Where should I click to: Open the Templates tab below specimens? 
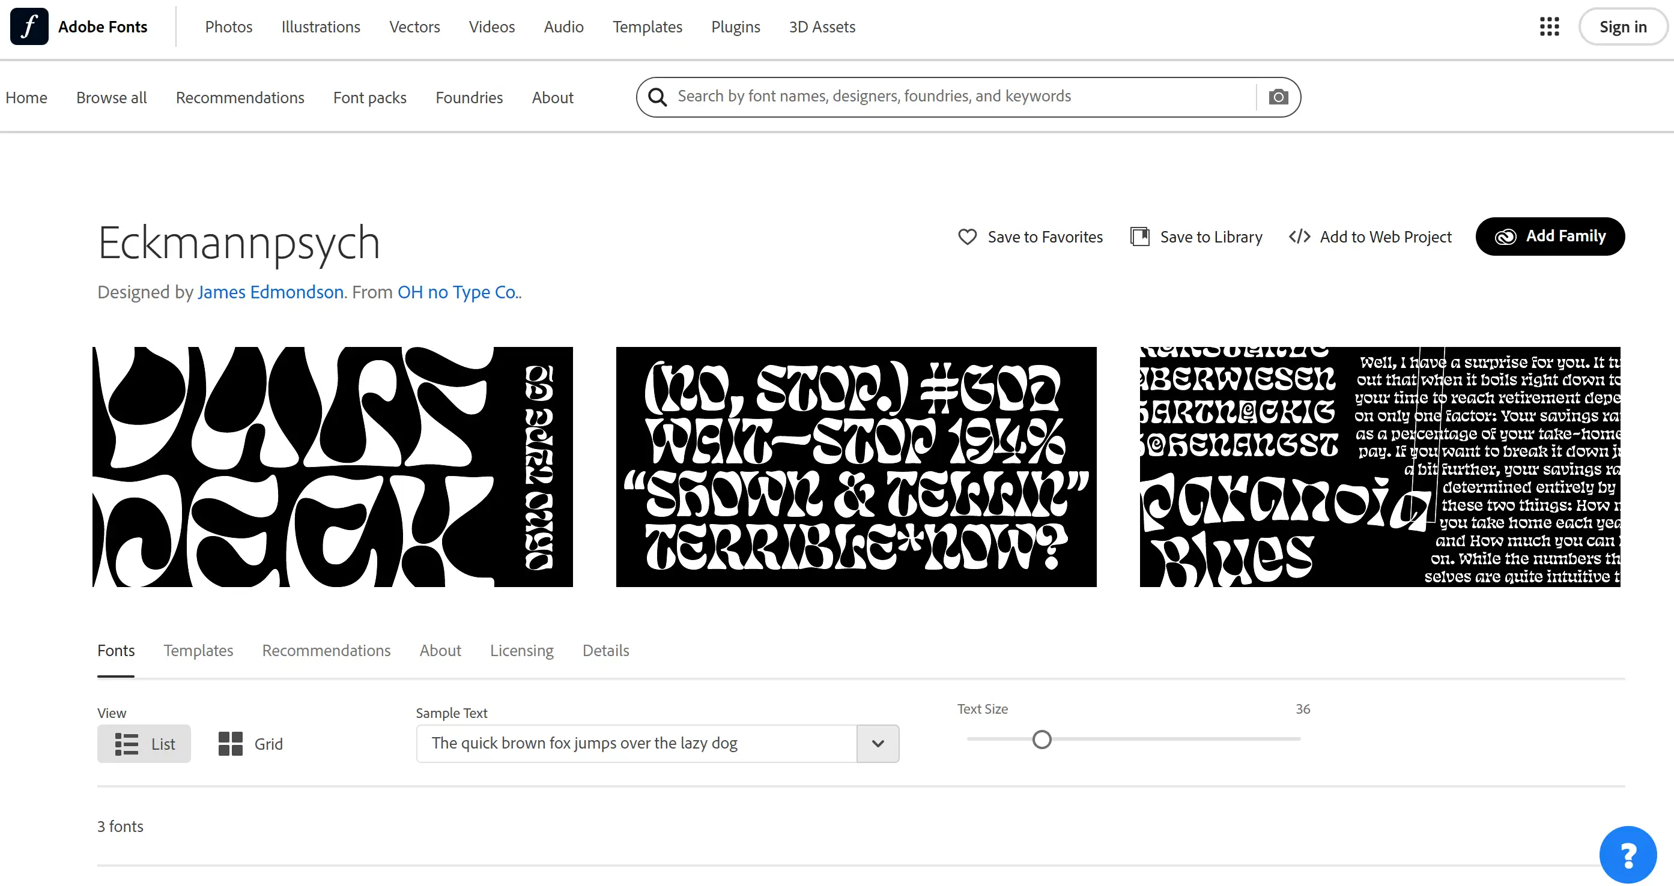point(198,650)
